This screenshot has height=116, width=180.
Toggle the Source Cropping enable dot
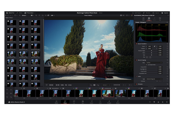coord(136,60)
